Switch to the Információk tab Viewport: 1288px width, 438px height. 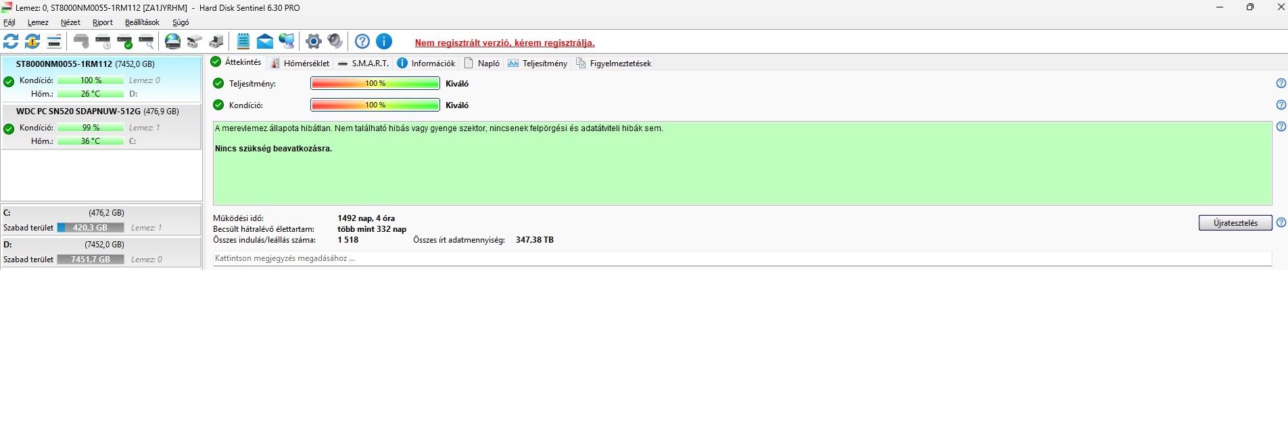(426, 63)
